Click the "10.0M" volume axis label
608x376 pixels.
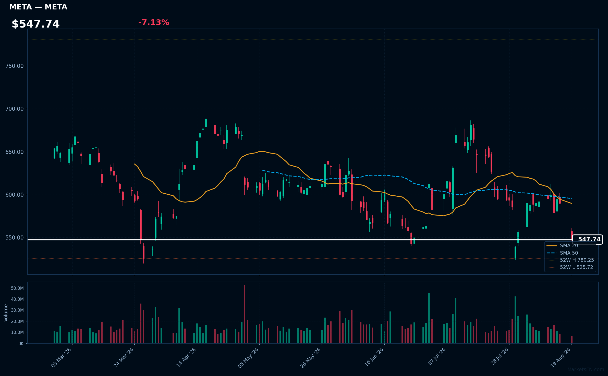pyautogui.click(x=17, y=332)
